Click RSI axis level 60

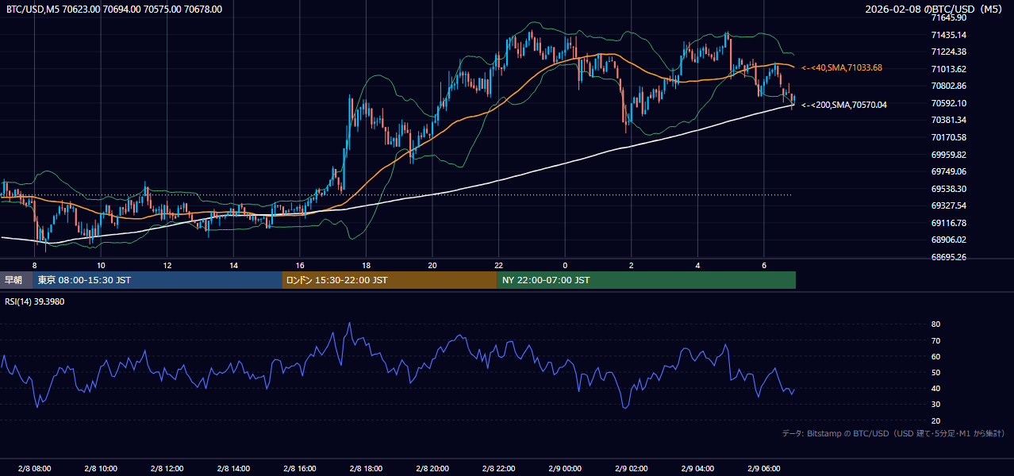tap(935, 356)
